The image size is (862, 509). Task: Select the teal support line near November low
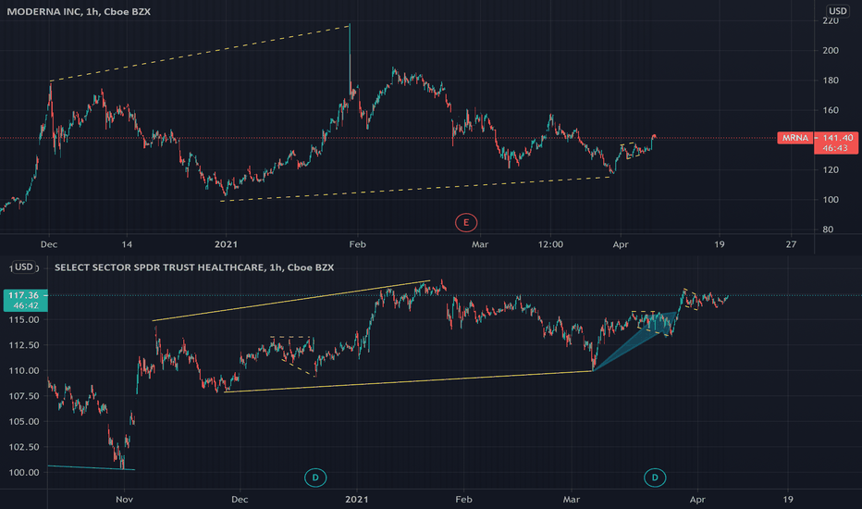(x=92, y=467)
